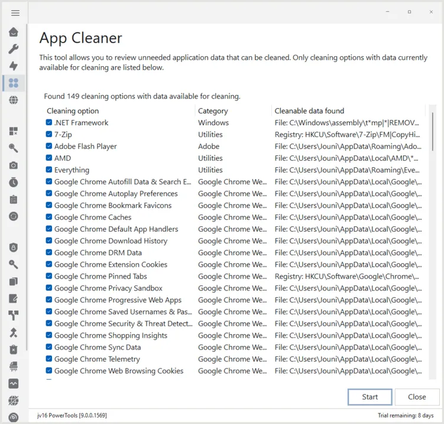Uncheck the Everything checkbox
This screenshot has width=444, height=424.
[x=49, y=169]
